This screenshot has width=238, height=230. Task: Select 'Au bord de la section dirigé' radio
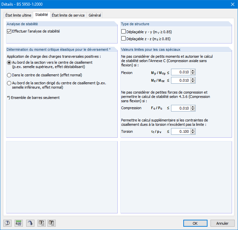pos(9,83)
